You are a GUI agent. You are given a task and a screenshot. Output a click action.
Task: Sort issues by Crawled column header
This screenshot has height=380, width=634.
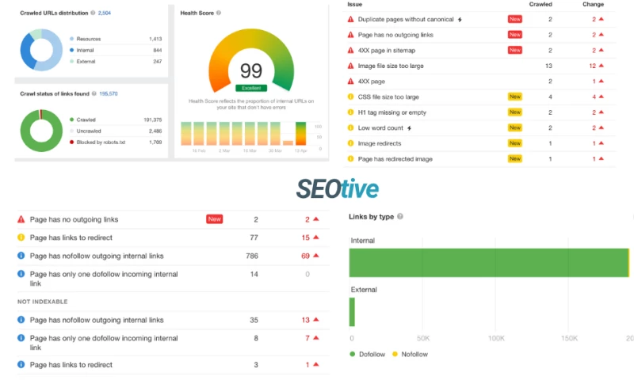coord(541,4)
